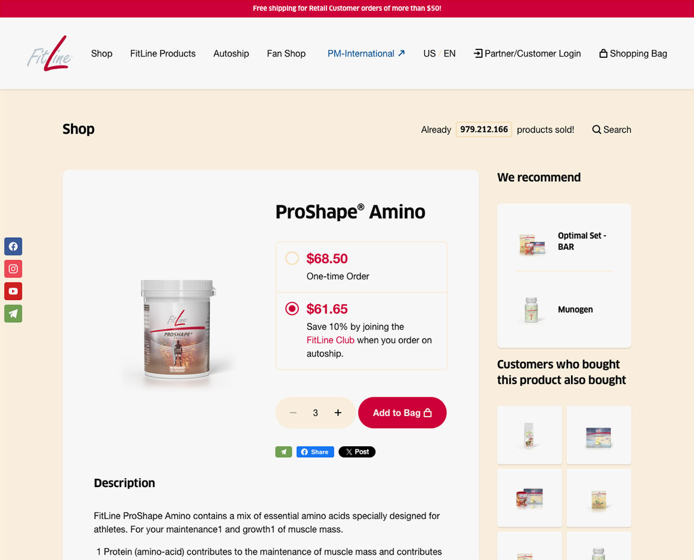
Task: Increase quantity with the plus button
Action: point(338,412)
